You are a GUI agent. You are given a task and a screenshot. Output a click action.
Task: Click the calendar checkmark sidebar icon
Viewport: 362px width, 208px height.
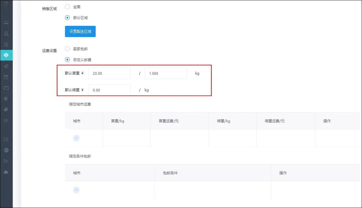click(6, 77)
